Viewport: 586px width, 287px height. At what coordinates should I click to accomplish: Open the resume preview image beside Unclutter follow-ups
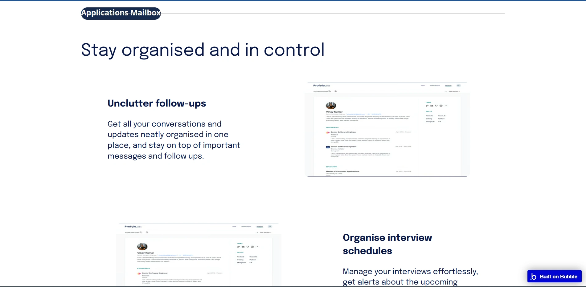tap(387, 129)
